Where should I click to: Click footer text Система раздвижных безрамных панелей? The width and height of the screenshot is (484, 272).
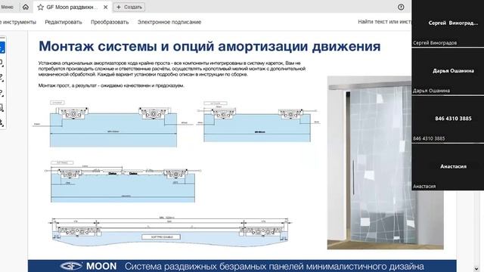click(x=275, y=266)
